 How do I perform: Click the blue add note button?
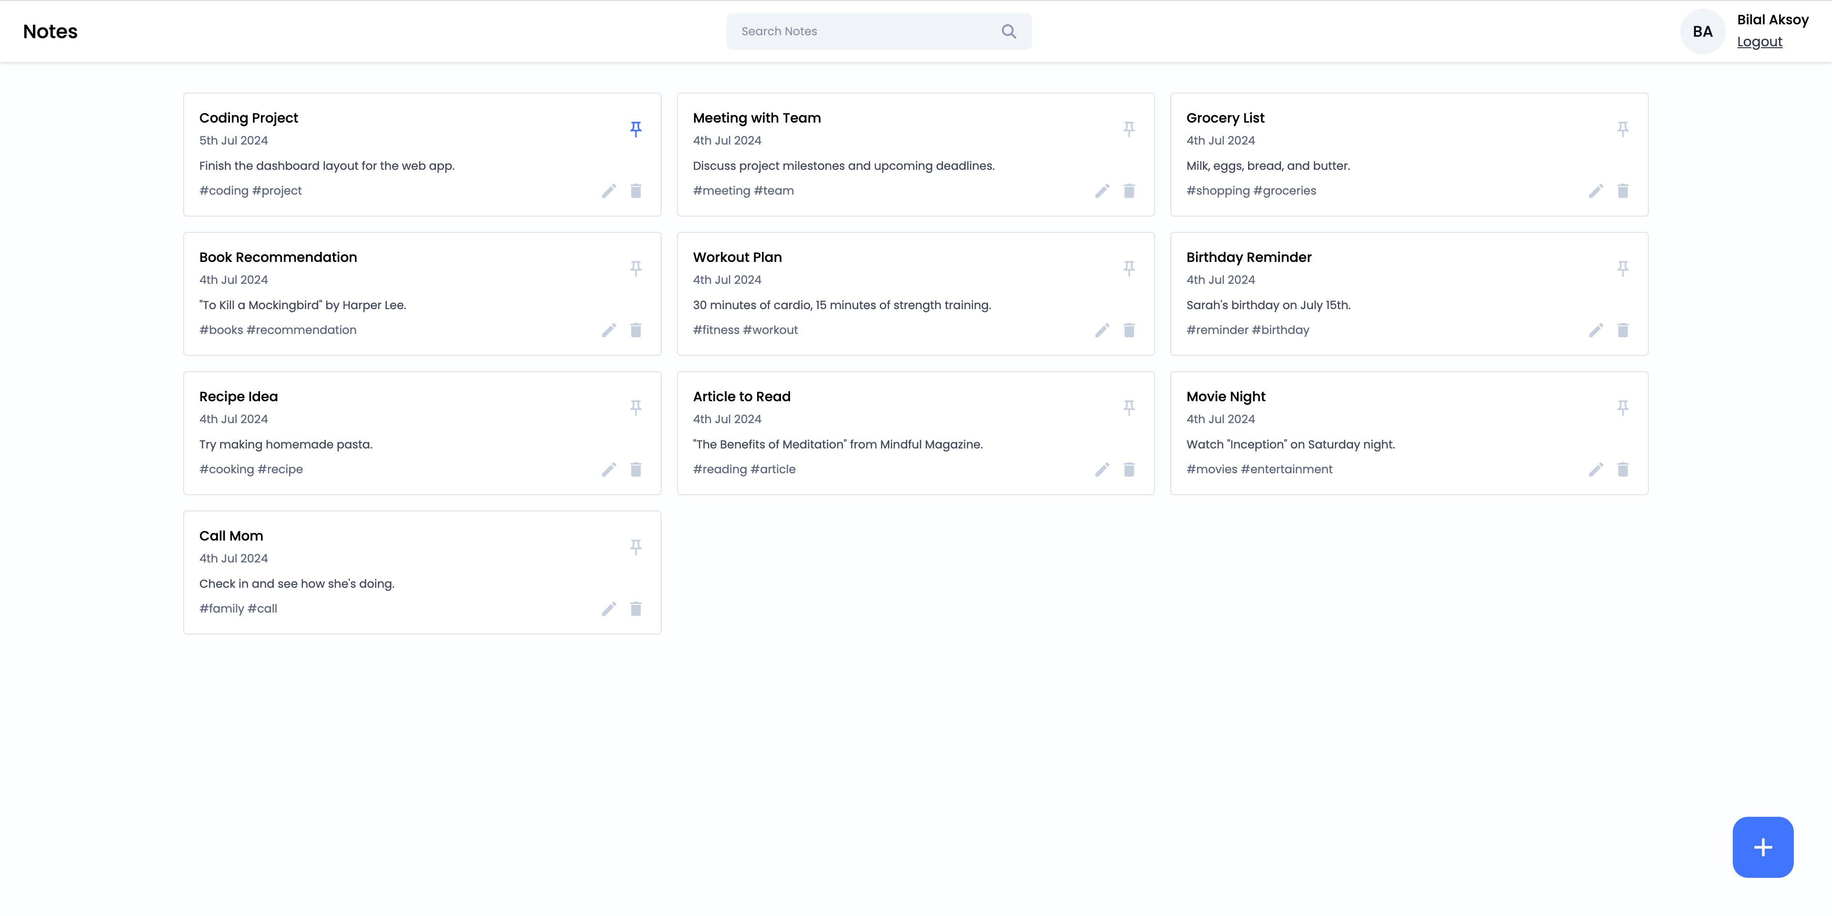[x=1762, y=847]
